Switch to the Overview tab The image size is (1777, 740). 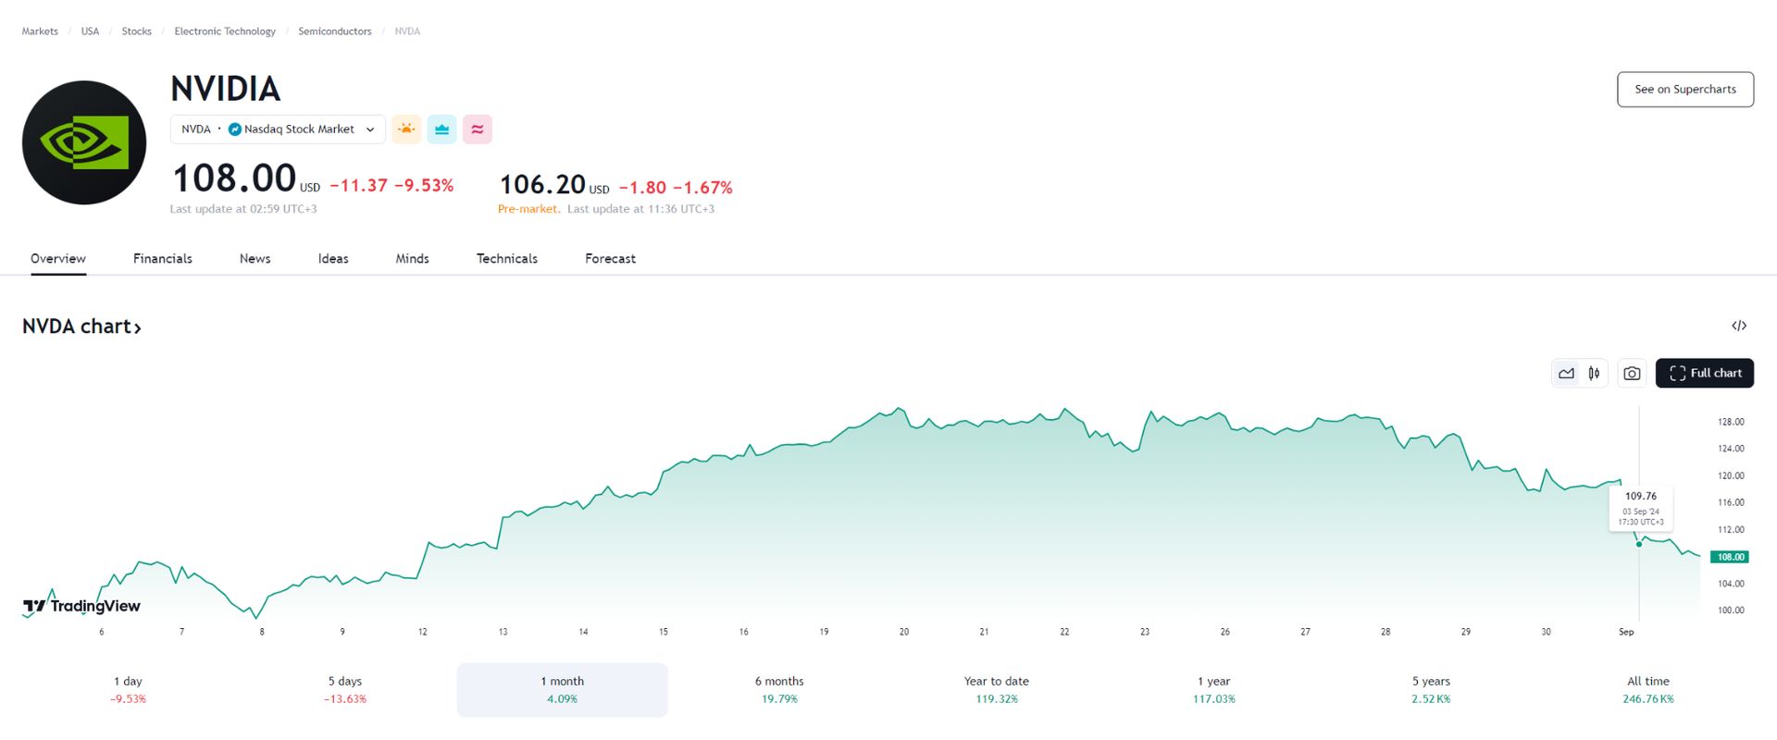58,259
